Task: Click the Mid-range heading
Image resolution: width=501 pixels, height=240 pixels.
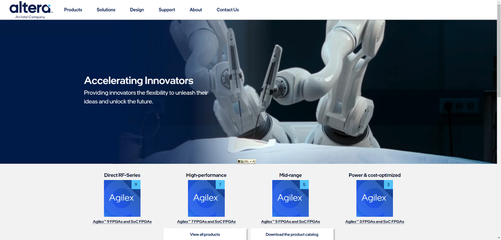Action: [290, 175]
